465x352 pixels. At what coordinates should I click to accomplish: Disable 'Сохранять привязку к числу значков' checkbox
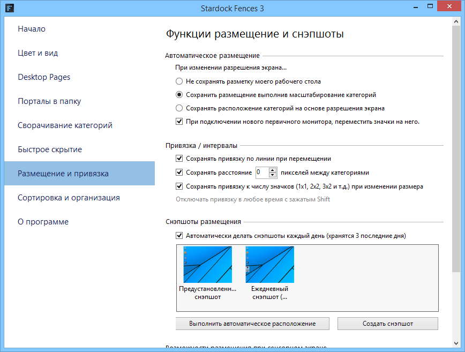179,186
